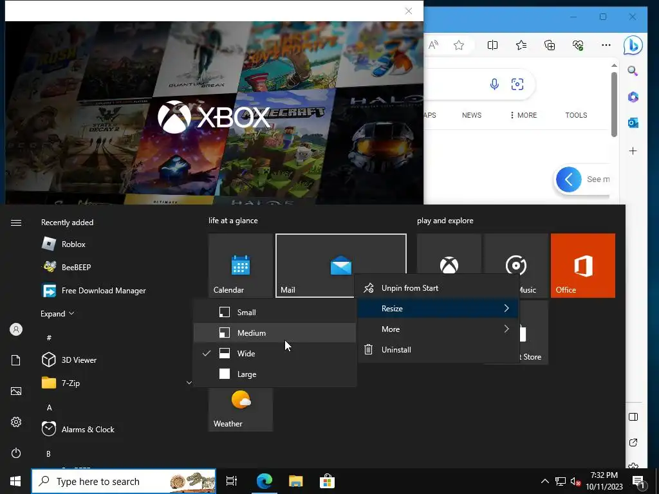Open Edge Collections icon
659x494 pixels.
[550, 45]
